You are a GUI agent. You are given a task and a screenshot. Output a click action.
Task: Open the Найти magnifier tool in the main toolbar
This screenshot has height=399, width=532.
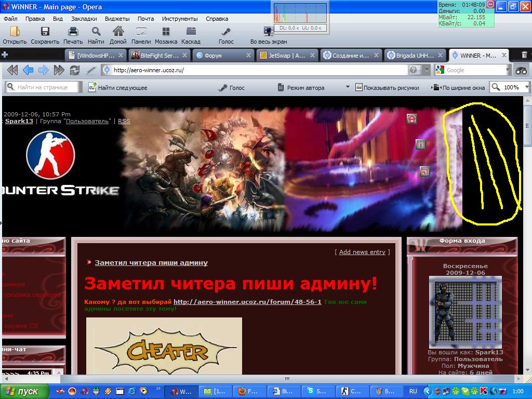coord(96,36)
